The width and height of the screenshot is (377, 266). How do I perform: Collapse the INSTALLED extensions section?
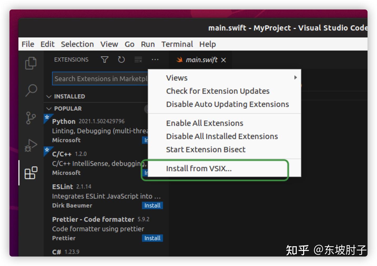(49, 96)
